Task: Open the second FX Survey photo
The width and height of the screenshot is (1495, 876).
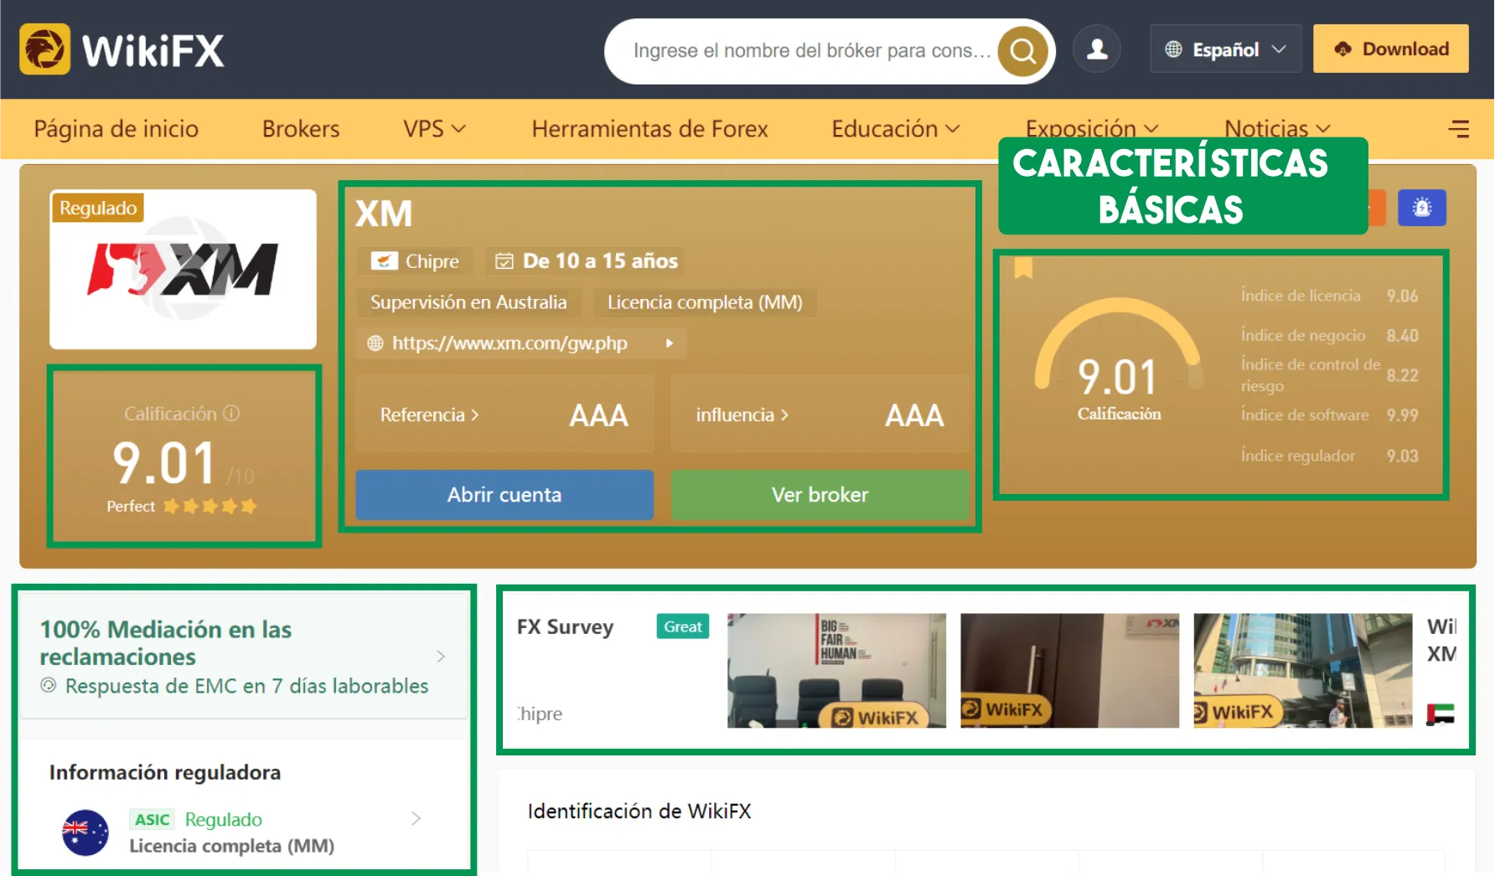Action: pos(1069,671)
